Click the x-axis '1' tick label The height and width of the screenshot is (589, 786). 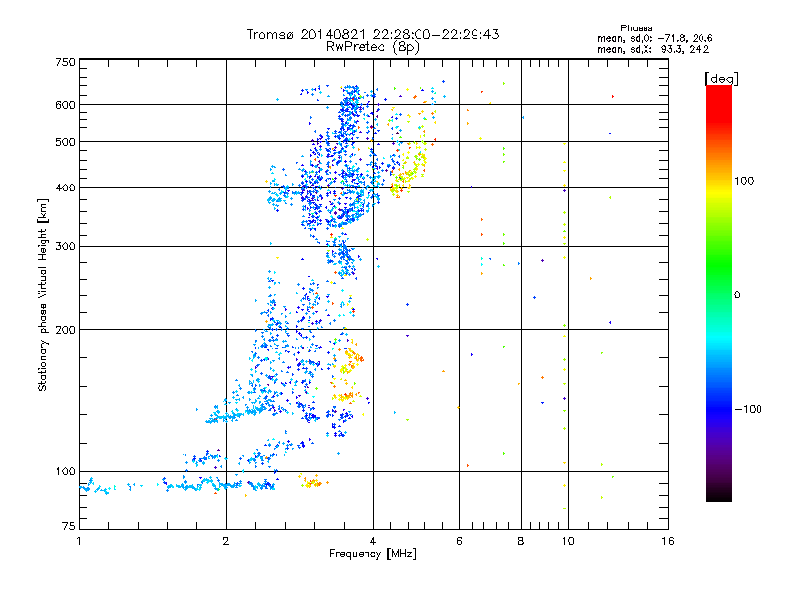[79, 541]
